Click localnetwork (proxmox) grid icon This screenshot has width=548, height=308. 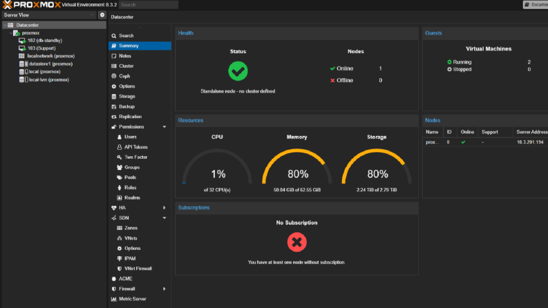click(21, 56)
